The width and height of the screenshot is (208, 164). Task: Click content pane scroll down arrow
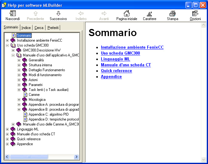point(203,159)
